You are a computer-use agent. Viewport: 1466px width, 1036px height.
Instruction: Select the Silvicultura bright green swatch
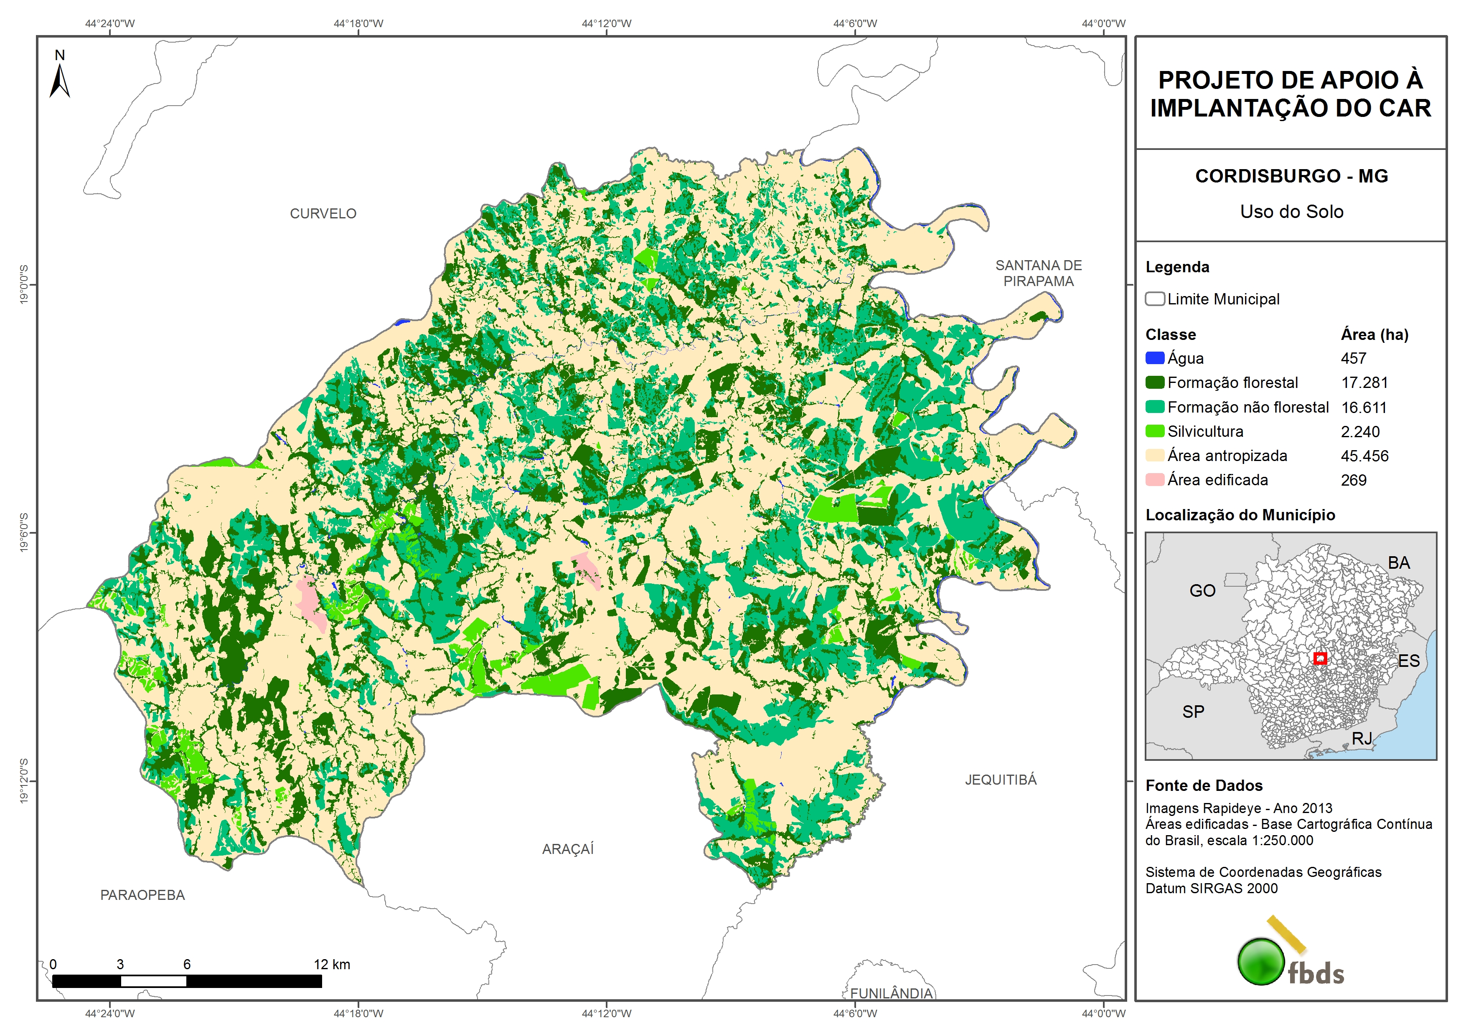[1154, 431]
